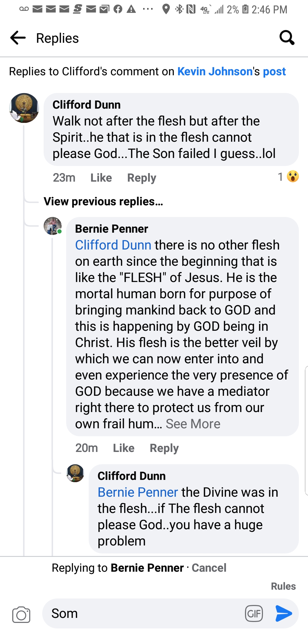308x633 pixels.
Task: Reply to Bernie Penner's comment
Action: 164,448
